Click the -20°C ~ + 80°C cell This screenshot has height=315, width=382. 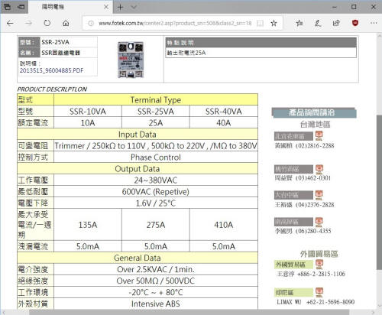coord(156,292)
